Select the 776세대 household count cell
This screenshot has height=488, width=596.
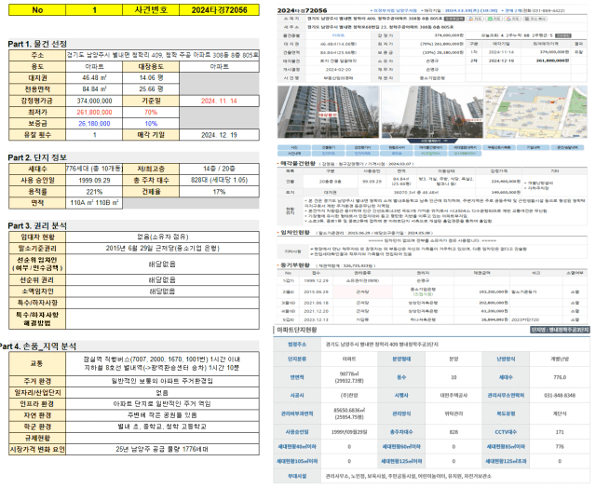click(94, 169)
